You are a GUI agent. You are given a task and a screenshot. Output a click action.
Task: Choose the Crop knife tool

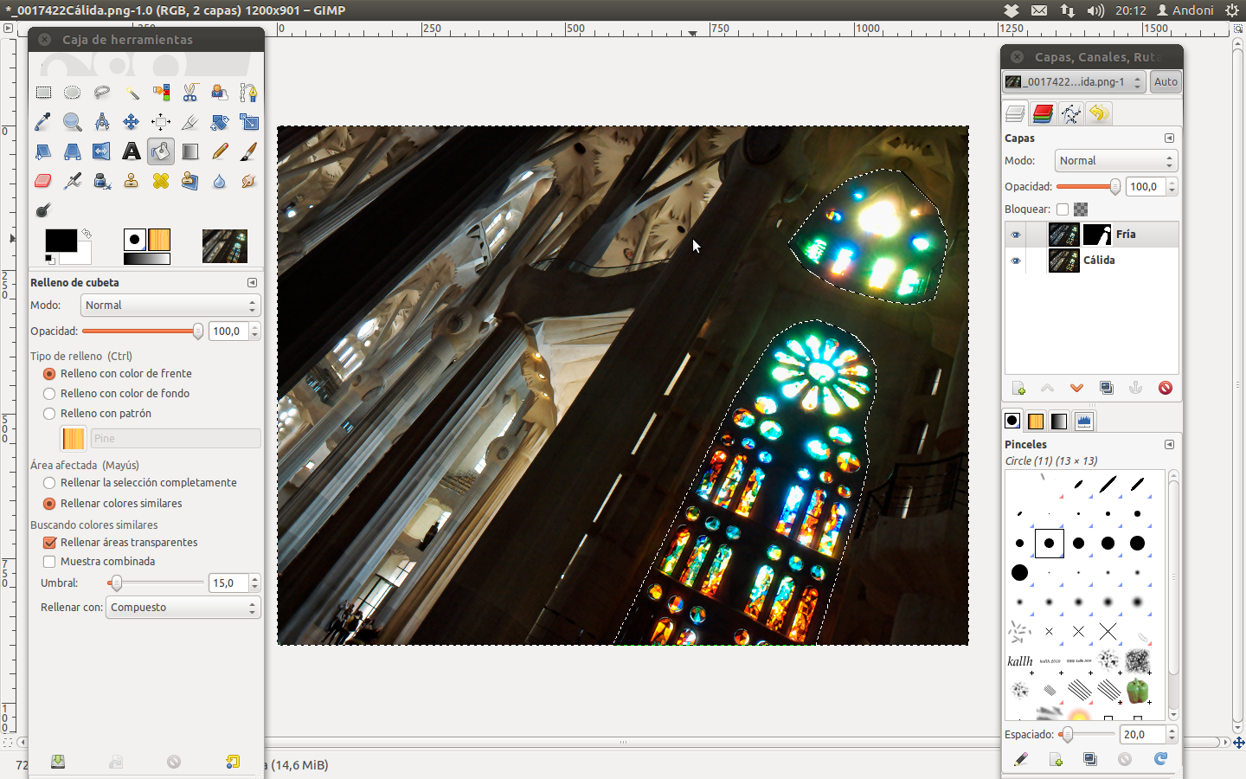point(190,122)
